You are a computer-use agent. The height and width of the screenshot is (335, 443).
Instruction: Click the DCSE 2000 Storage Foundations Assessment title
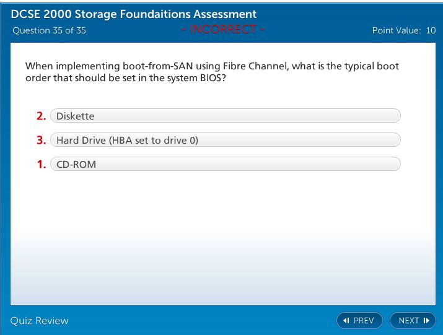(x=134, y=14)
